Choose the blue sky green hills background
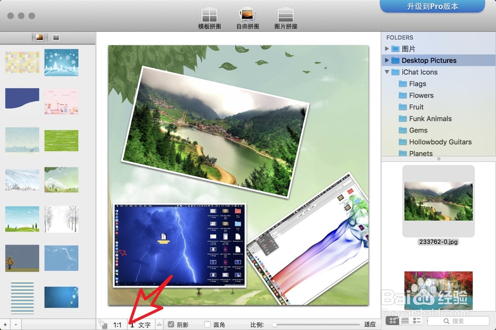 22,219
